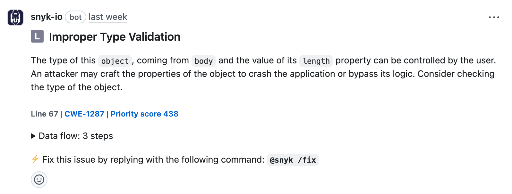Expand the Data flow disclosure triangle
512x194 pixels.
coord(33,136)
